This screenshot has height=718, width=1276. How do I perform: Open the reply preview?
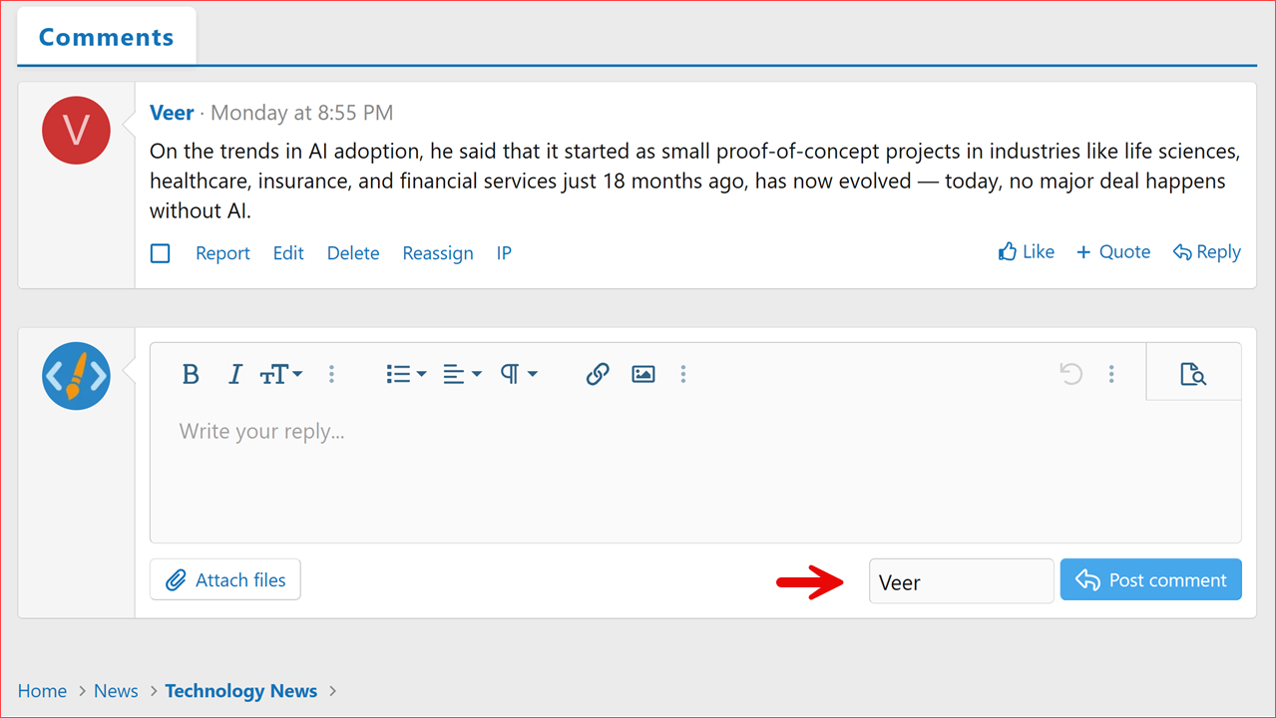1193,371
